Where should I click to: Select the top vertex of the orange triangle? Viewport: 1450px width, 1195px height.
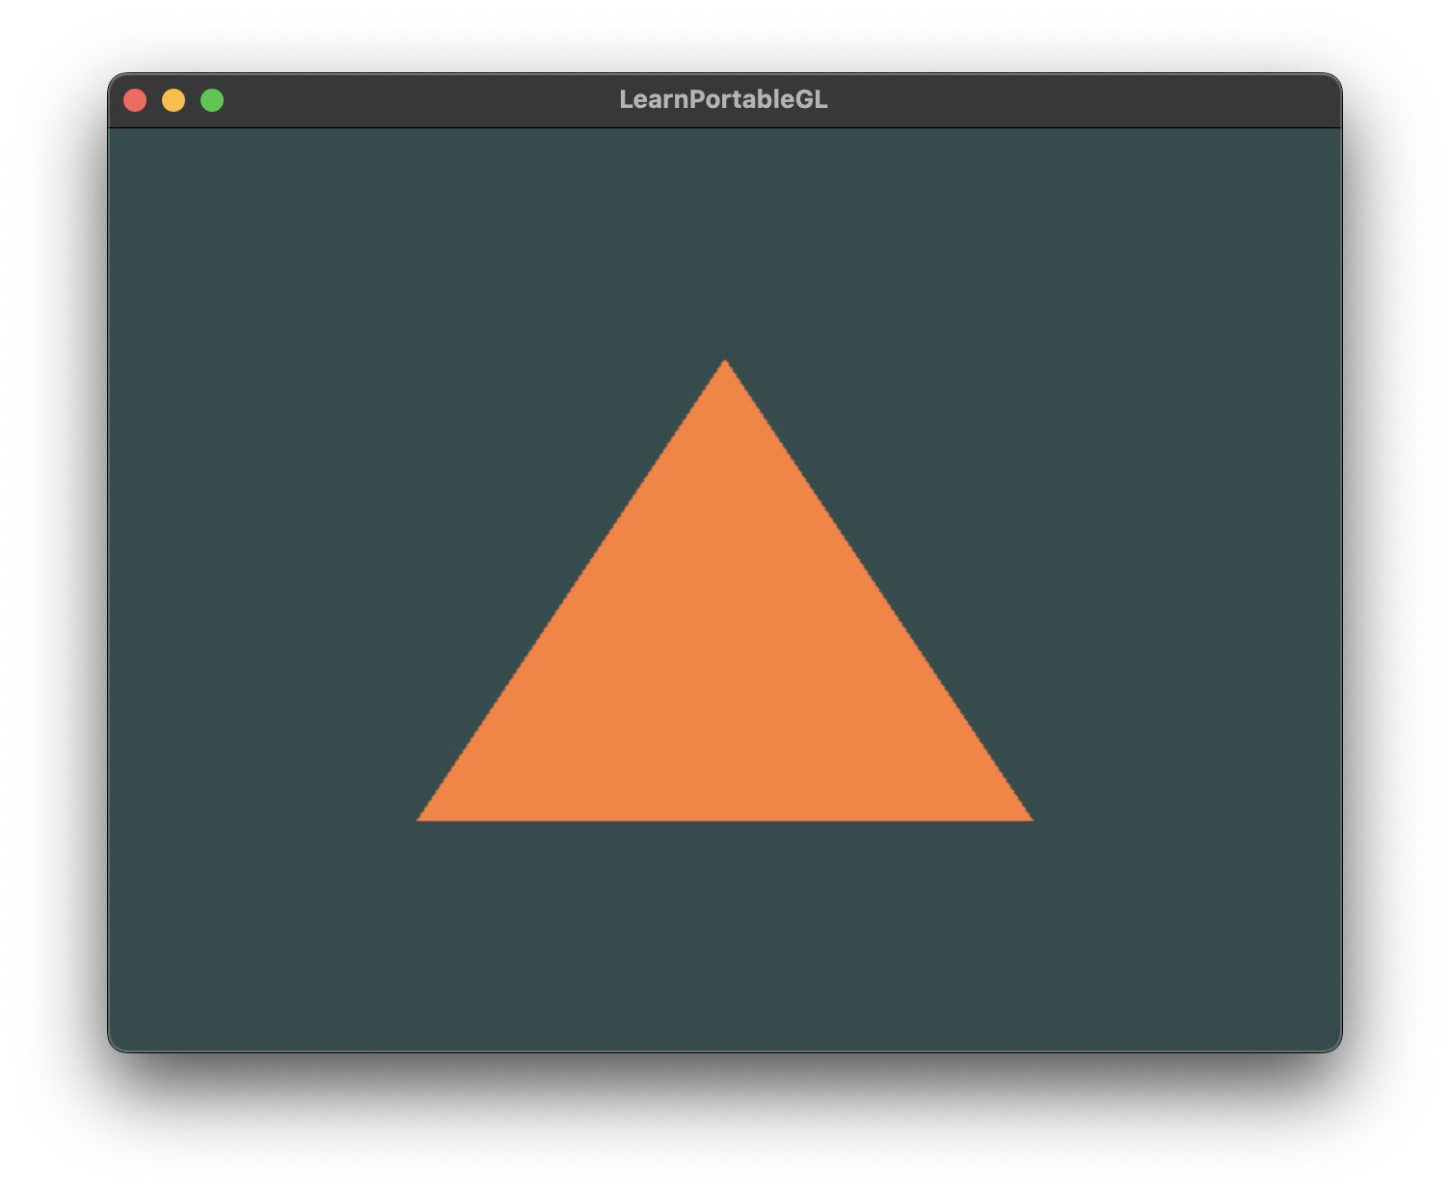[725, 364]
